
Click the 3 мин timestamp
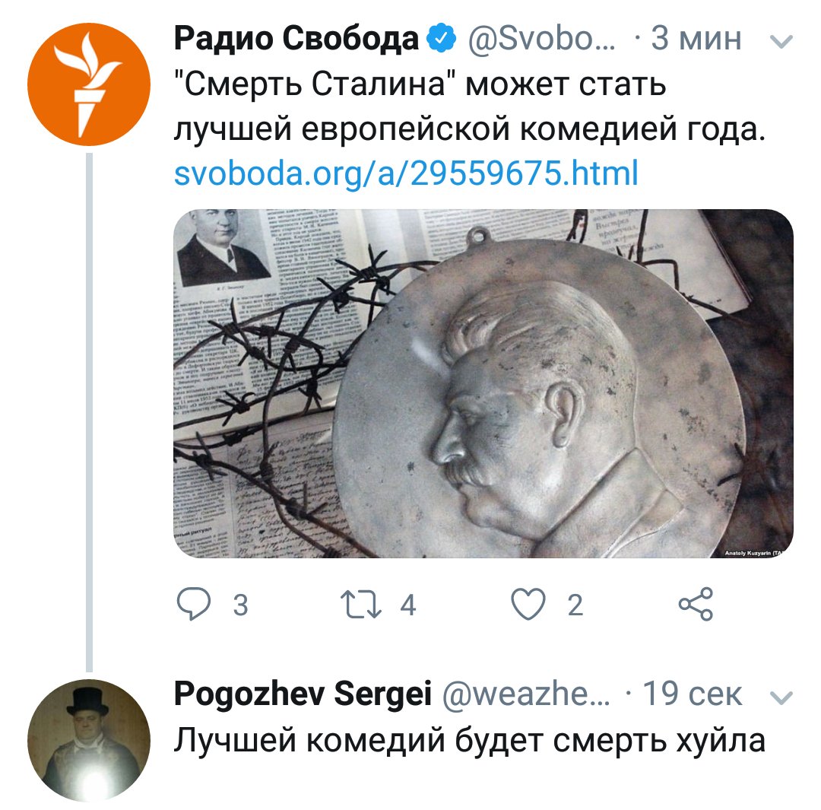click(x=696, y=38)
